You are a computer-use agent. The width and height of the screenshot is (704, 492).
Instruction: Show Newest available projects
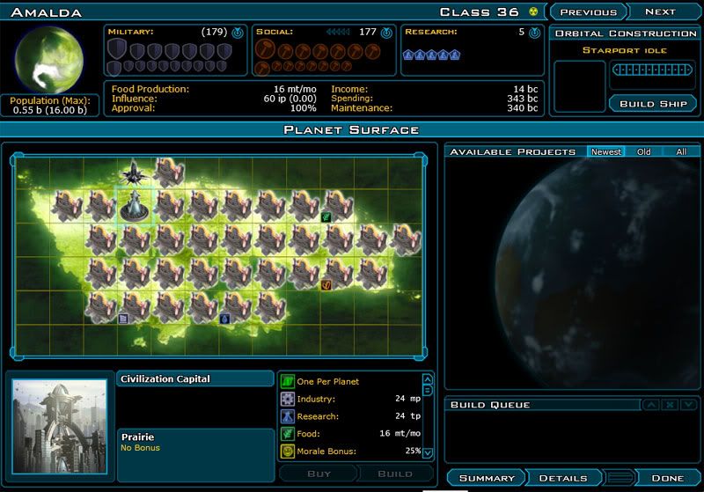click(605, 151)
